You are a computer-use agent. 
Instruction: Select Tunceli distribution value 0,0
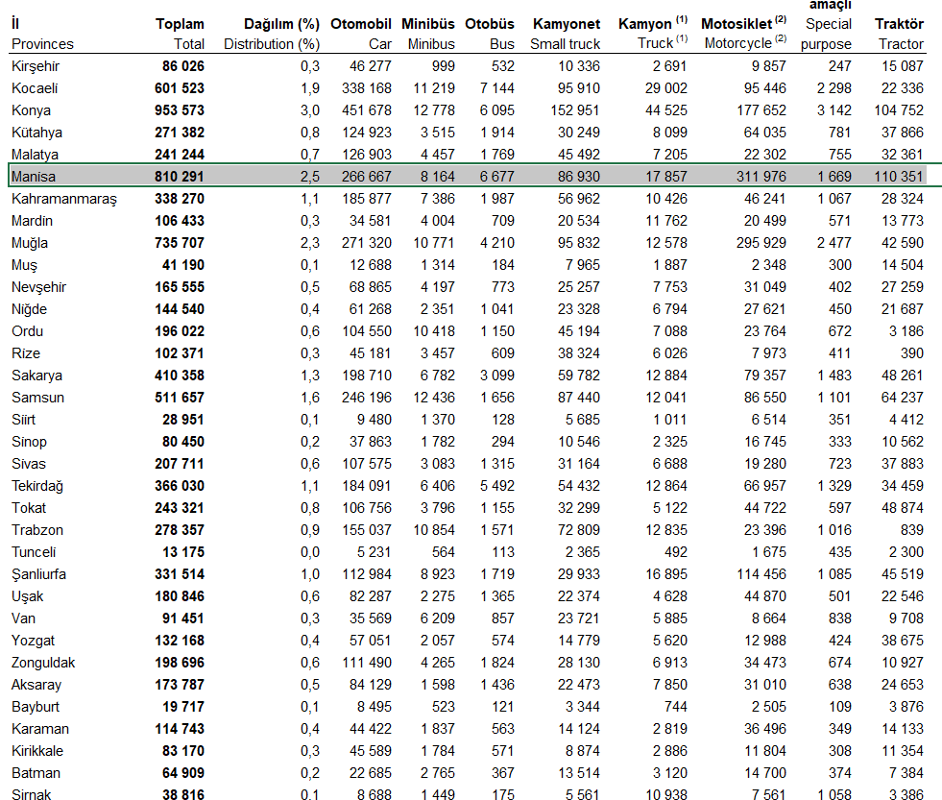point(310,552)
